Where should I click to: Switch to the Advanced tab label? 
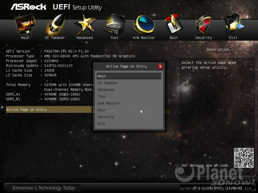(85, 38)
